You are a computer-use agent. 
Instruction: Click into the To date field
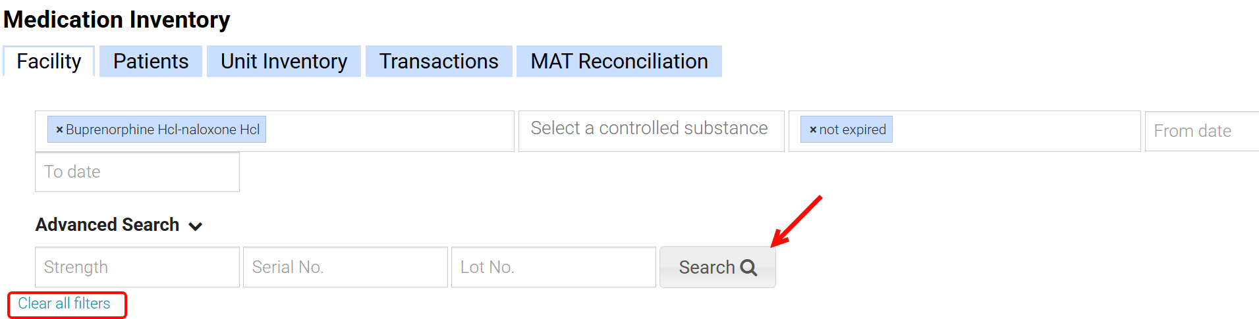pos(137,172)
